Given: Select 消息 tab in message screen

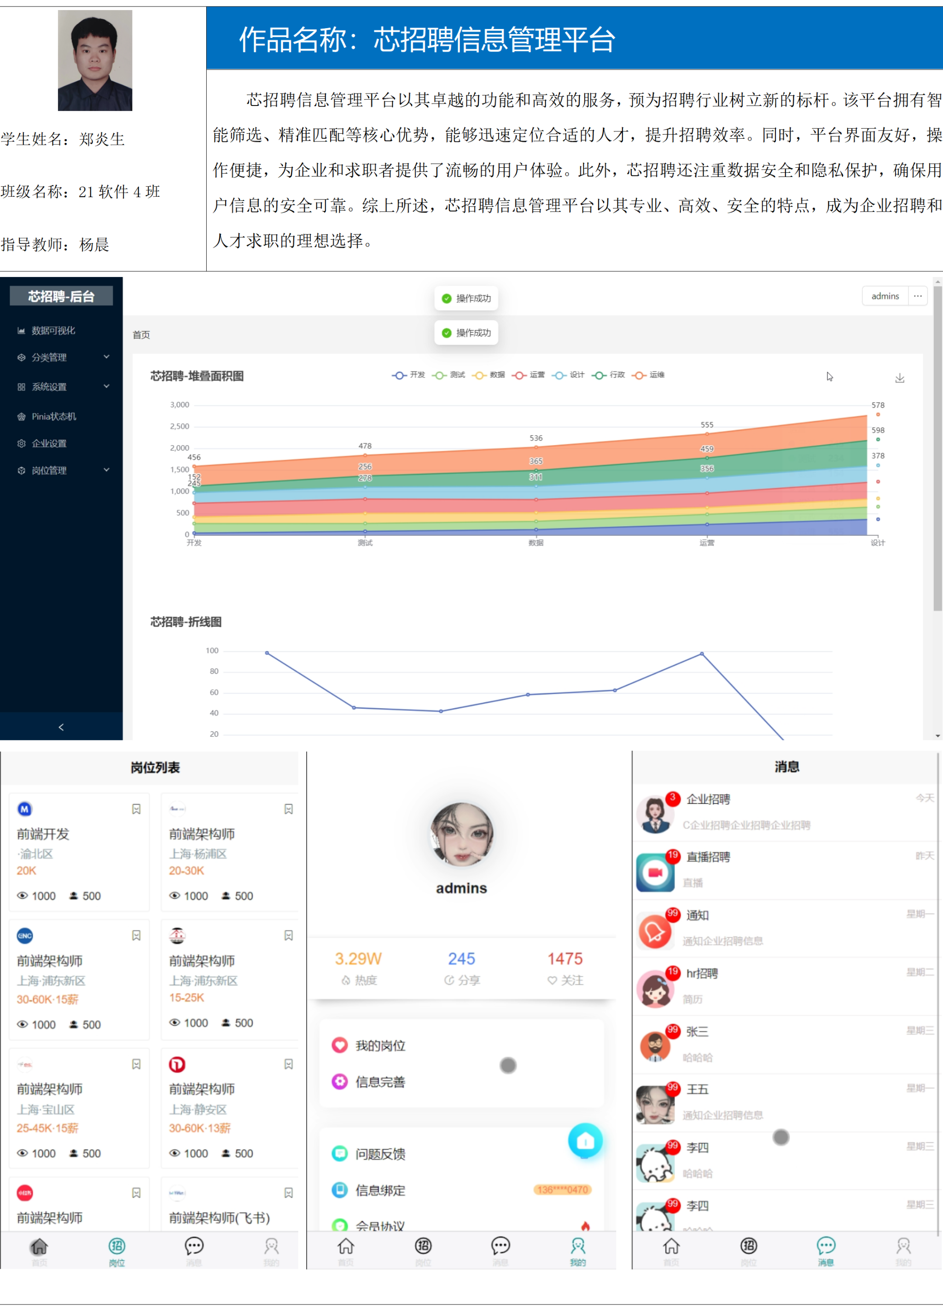Looking at the screenshot, I should tap(825, 1251).
